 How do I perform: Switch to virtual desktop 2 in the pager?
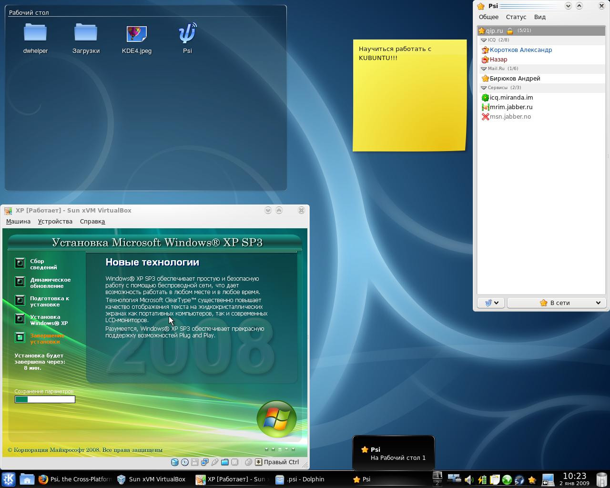pos(437,483)
